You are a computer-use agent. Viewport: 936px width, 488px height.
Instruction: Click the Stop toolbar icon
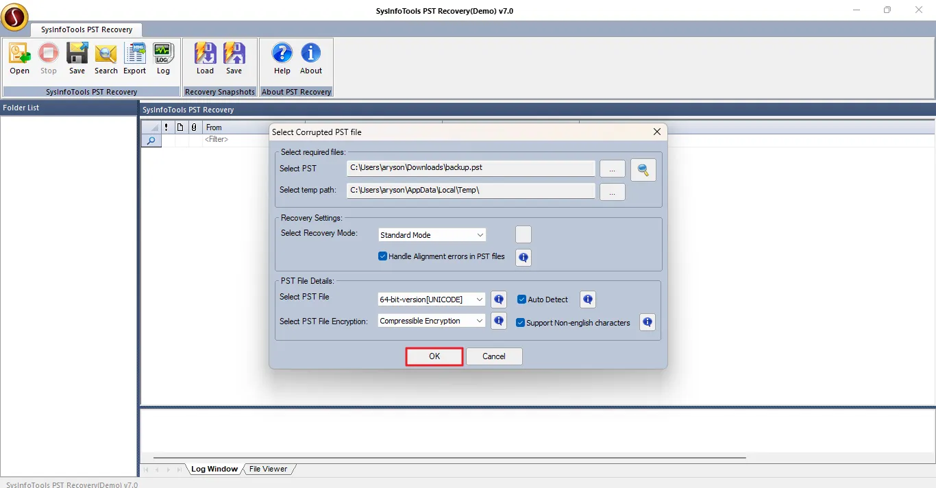(x=48, y=58)
